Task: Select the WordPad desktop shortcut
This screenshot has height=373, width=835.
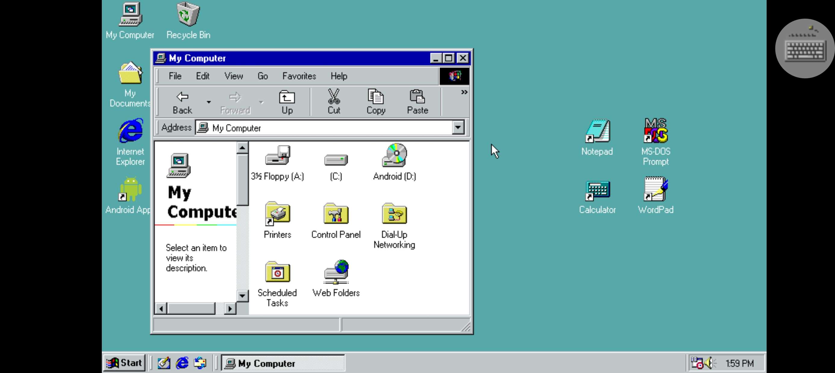Action: (655, 196)
